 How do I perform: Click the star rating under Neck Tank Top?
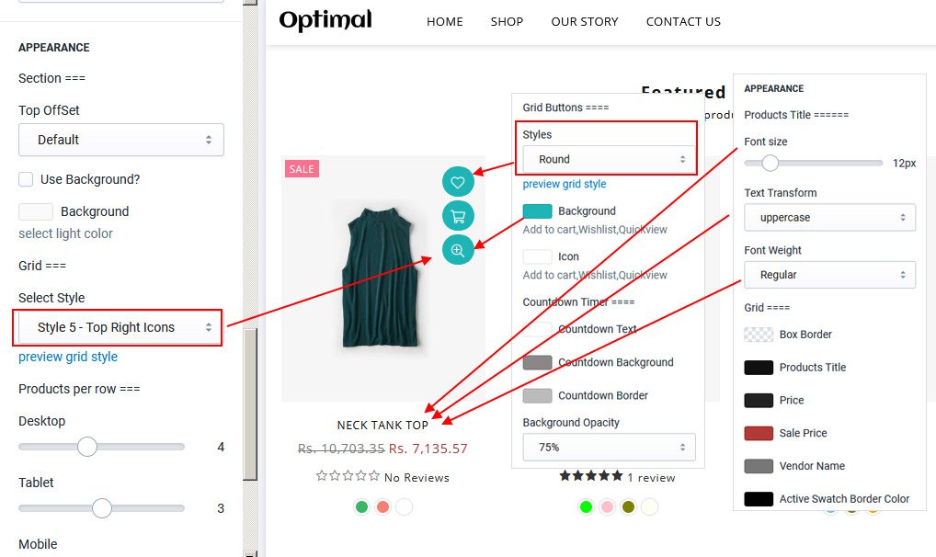coord(348,476)
